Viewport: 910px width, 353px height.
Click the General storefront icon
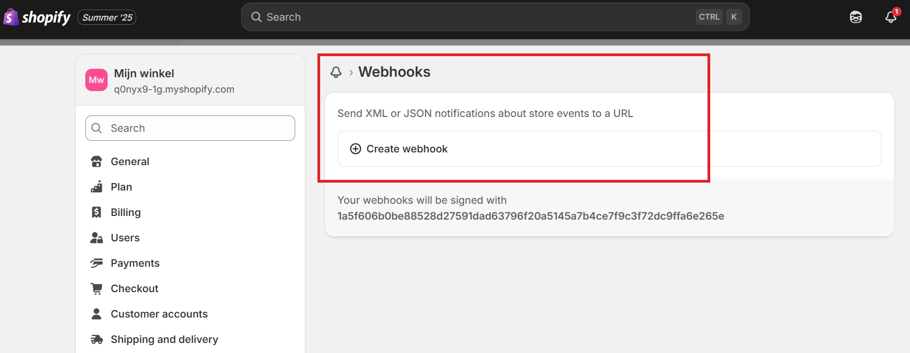pyautogui.click(x=96, y=161)
